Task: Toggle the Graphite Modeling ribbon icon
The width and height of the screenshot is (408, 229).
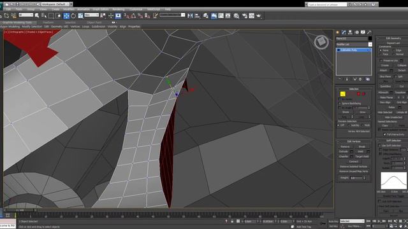Action: coord(214,16)
